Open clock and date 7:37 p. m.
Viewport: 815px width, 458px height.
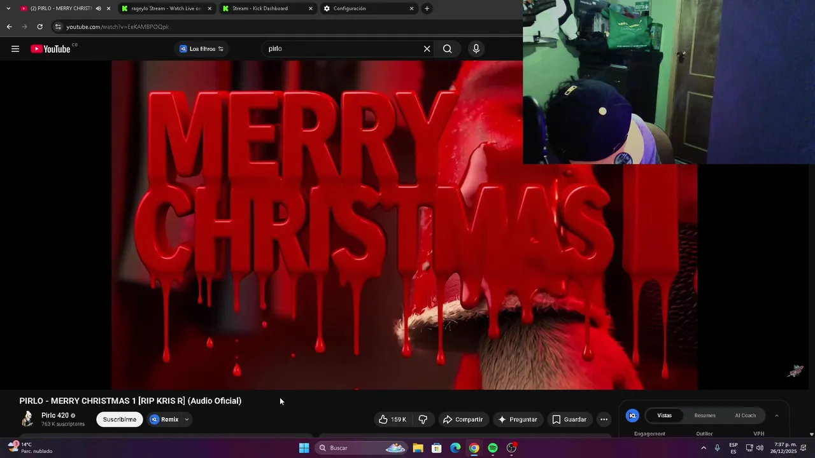pyautogui.click(x=783, y=448)
